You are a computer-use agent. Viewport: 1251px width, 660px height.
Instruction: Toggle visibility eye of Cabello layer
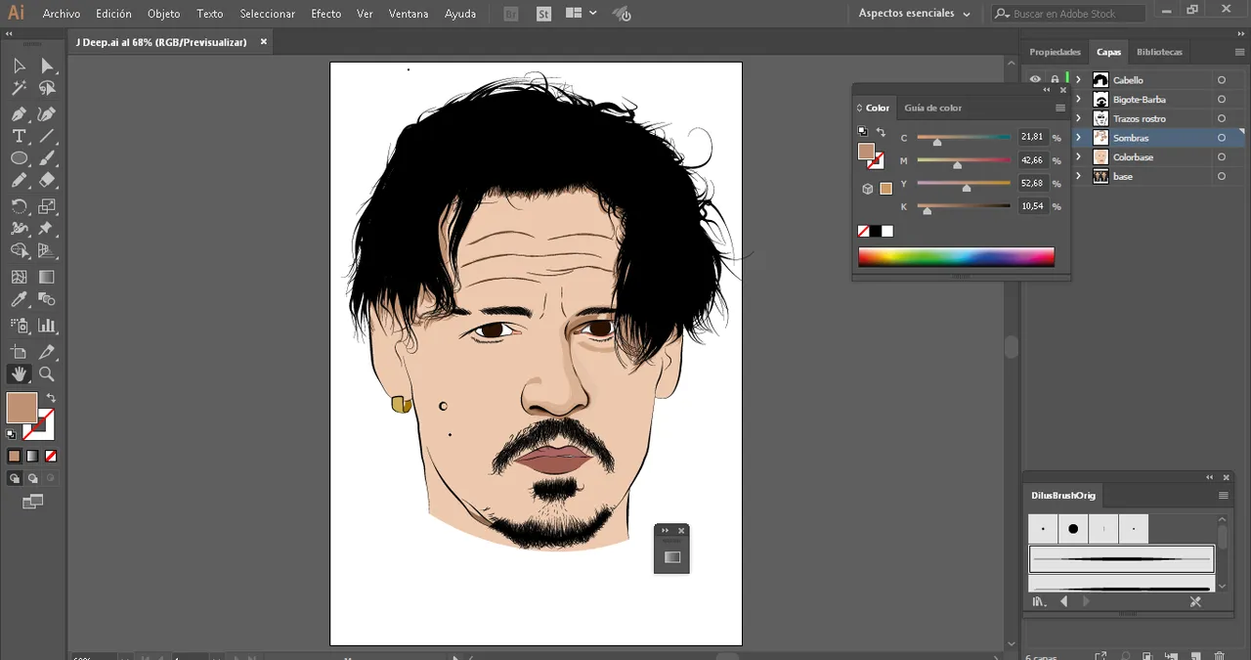1035,80
